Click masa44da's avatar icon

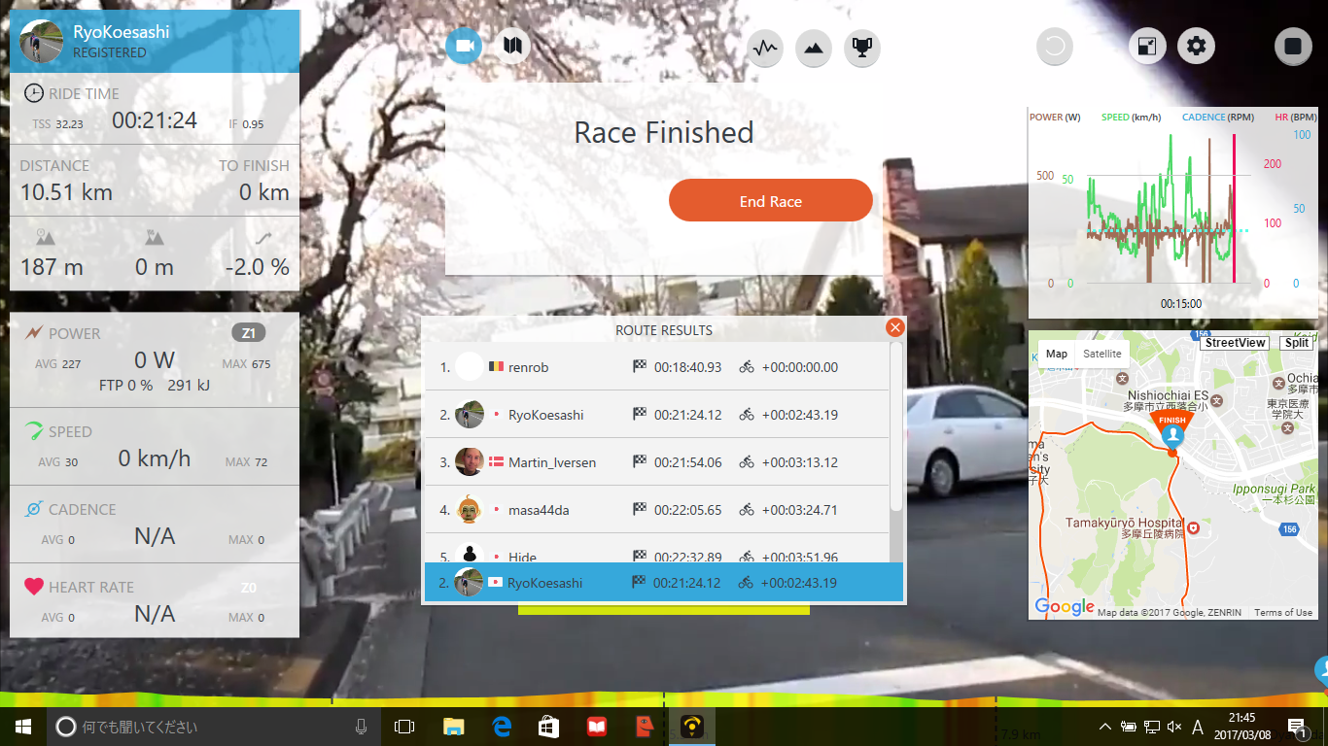469,510
